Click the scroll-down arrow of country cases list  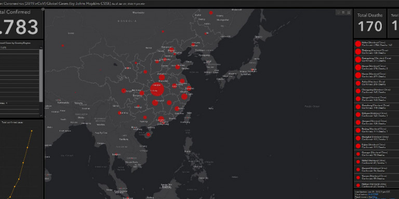tap(41, 116)
